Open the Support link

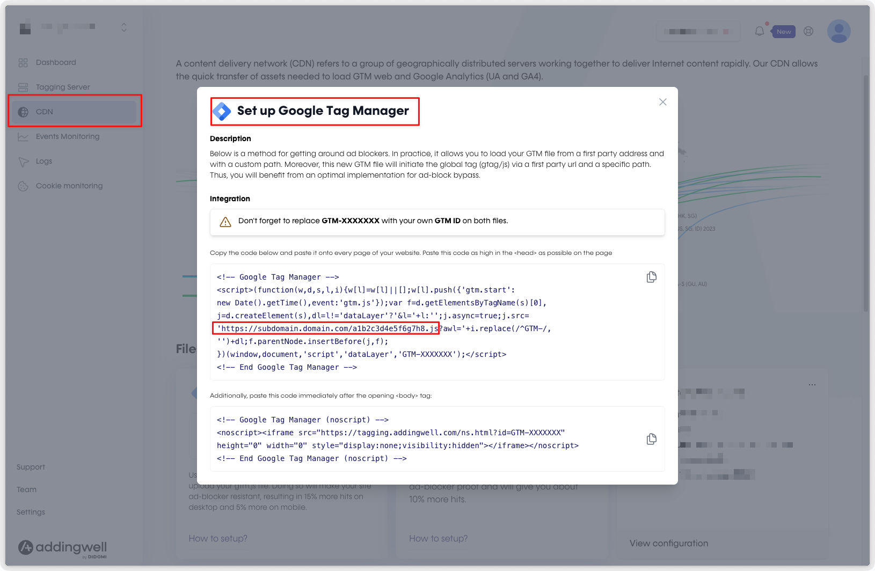pos(31,467)
